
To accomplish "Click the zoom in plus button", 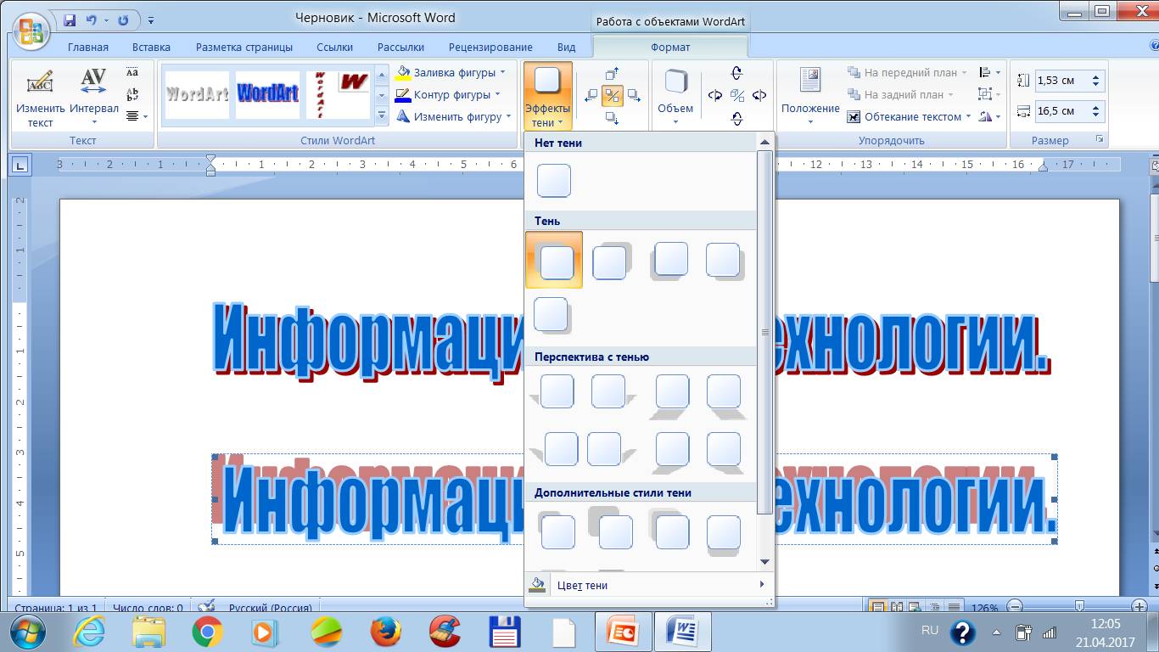I will coord(1139,607).
